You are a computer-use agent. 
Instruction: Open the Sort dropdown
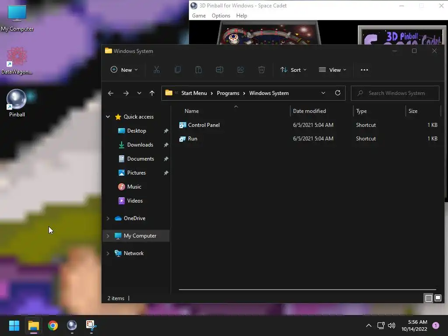pos(294,70)
